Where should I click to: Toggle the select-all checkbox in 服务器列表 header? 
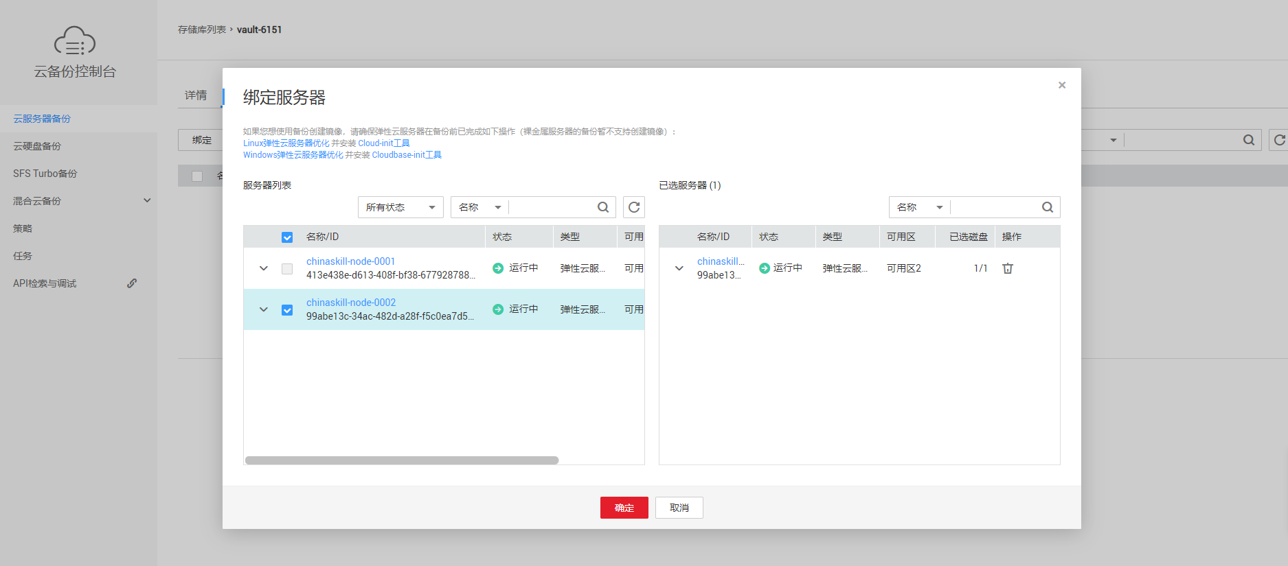[287, 237]
